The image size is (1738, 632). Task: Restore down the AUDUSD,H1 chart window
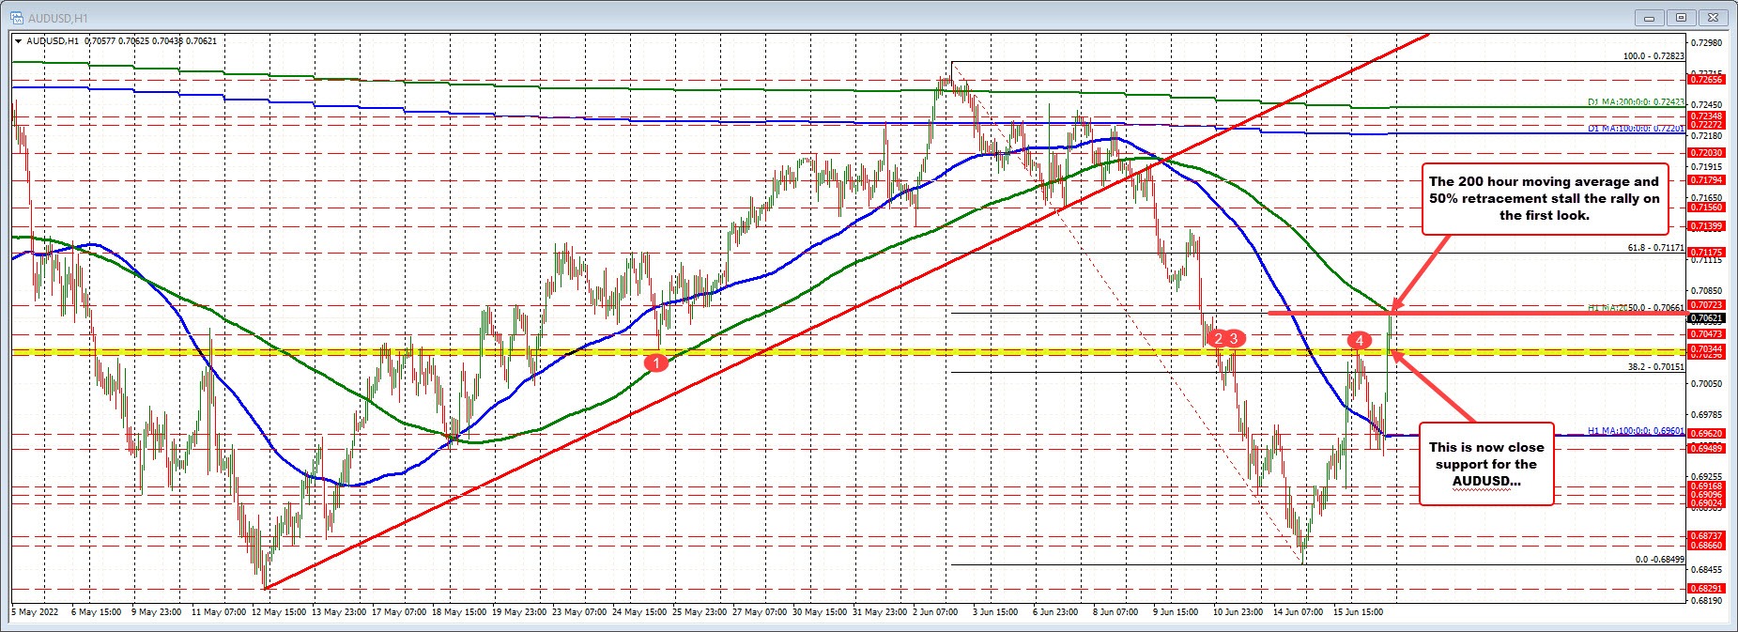point(1682,17)
